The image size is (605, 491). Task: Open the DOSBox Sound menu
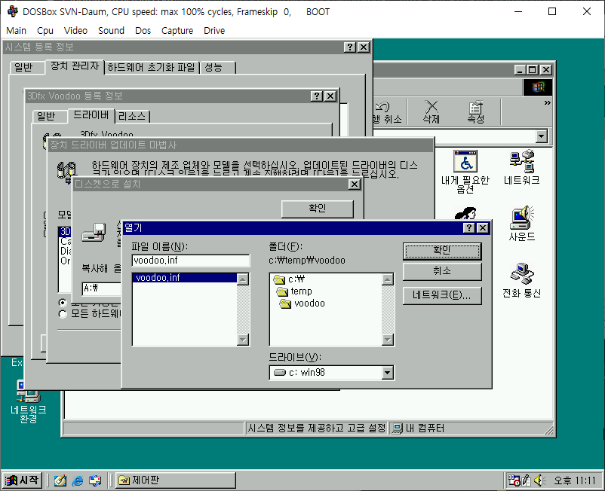click(x=111, y=30)
